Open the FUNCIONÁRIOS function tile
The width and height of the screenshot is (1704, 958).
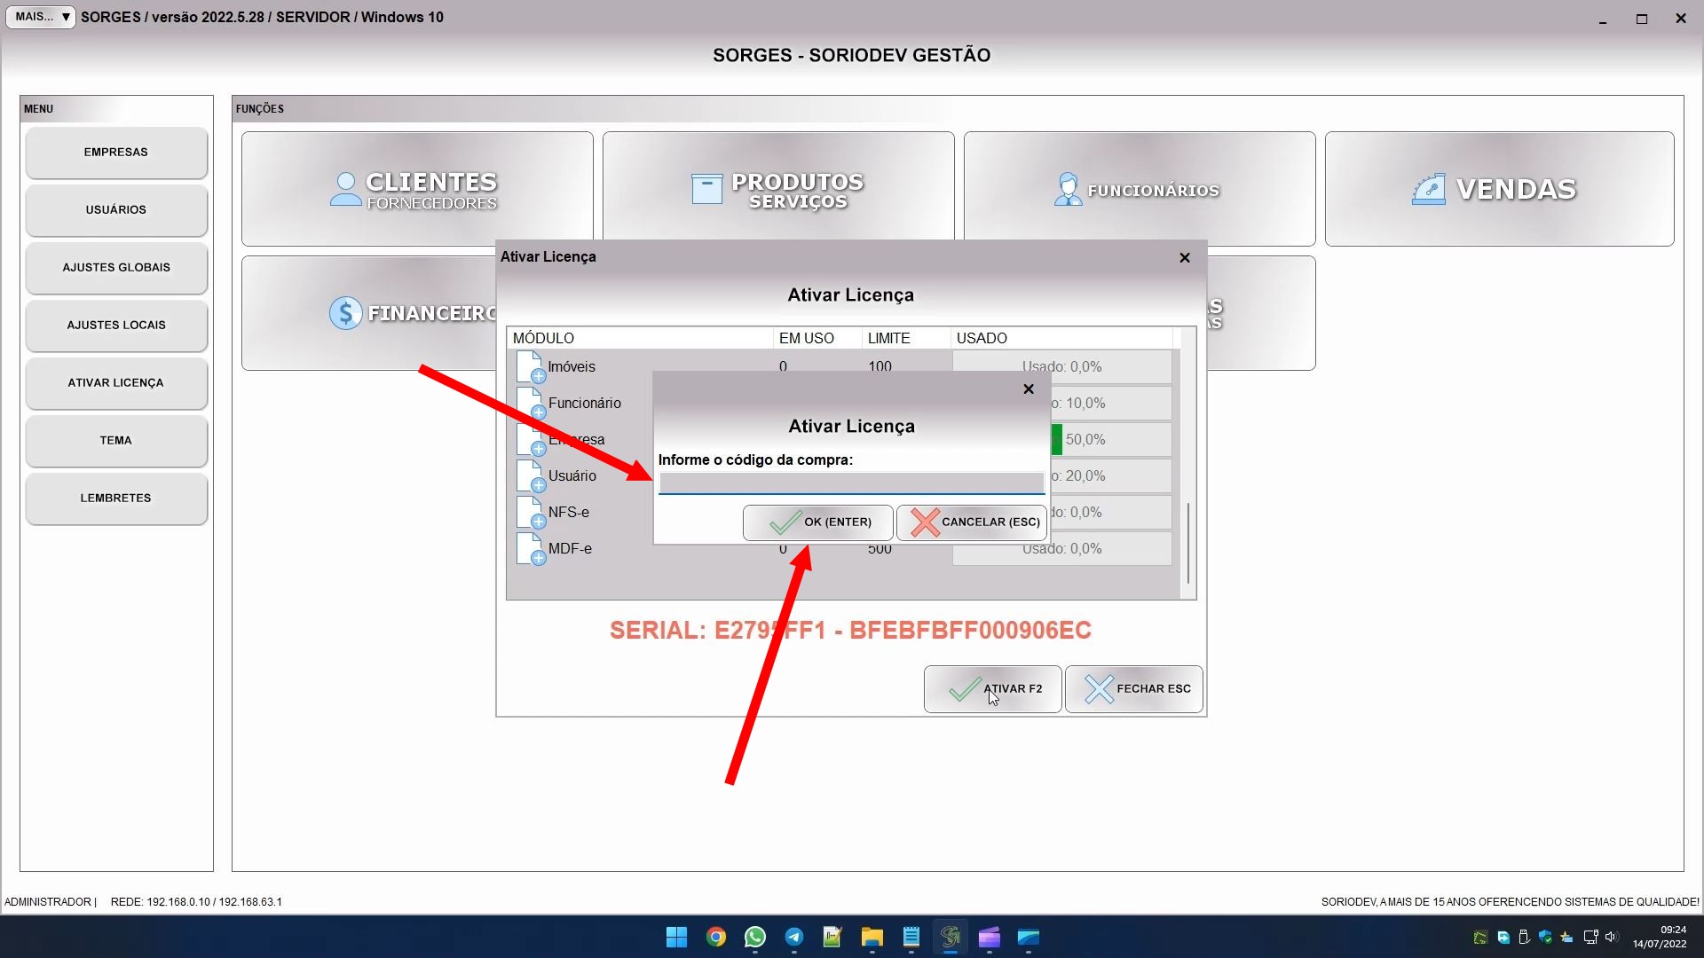tap(1140, 188)
